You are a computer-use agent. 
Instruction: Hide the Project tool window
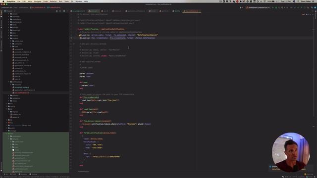click(x=67, y=11)
